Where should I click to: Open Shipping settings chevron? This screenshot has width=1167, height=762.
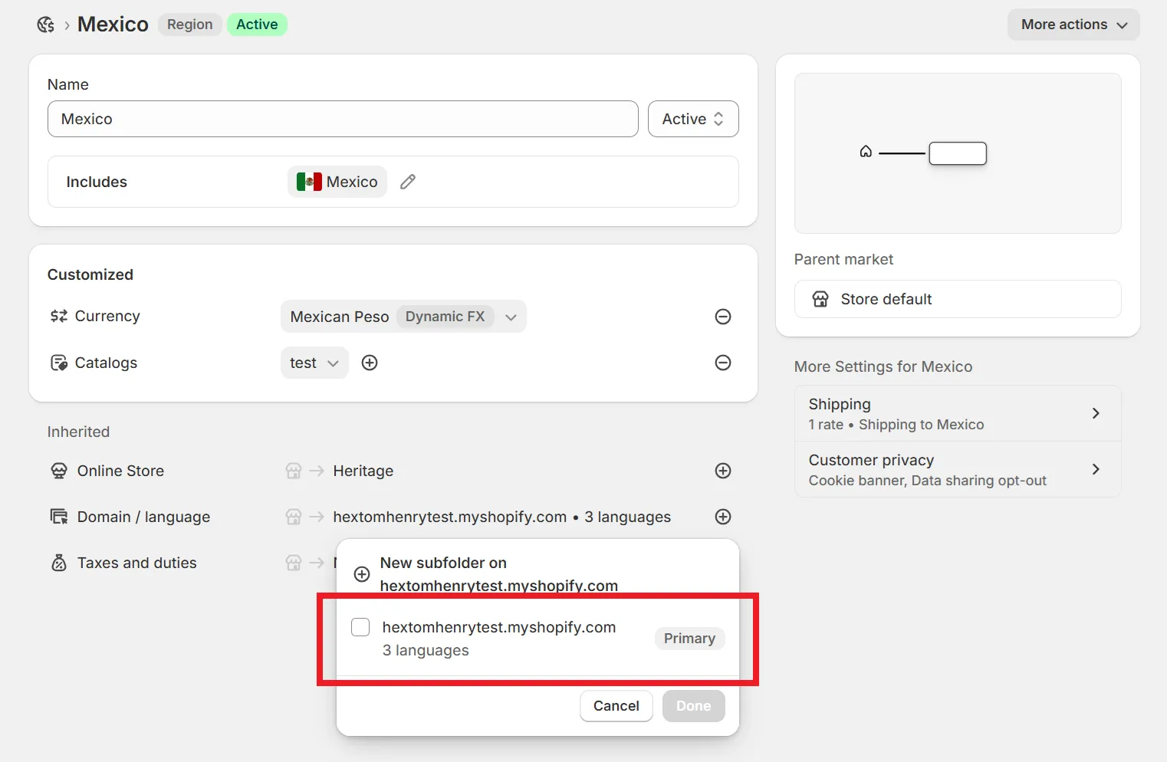(1096, 413)
